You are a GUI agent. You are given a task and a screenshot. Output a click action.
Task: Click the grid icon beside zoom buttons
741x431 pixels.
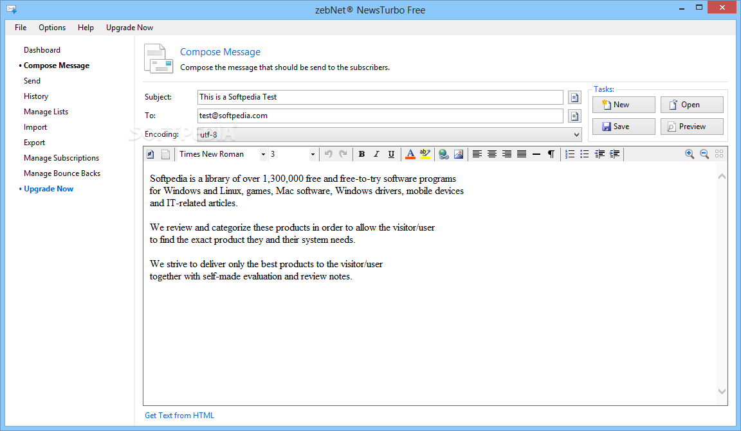click(719, 154)
